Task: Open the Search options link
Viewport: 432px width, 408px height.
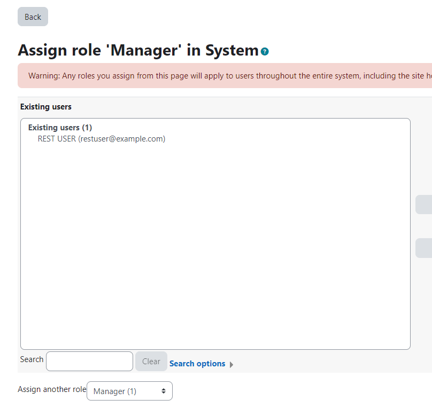Action: click(x=197, y=364)
